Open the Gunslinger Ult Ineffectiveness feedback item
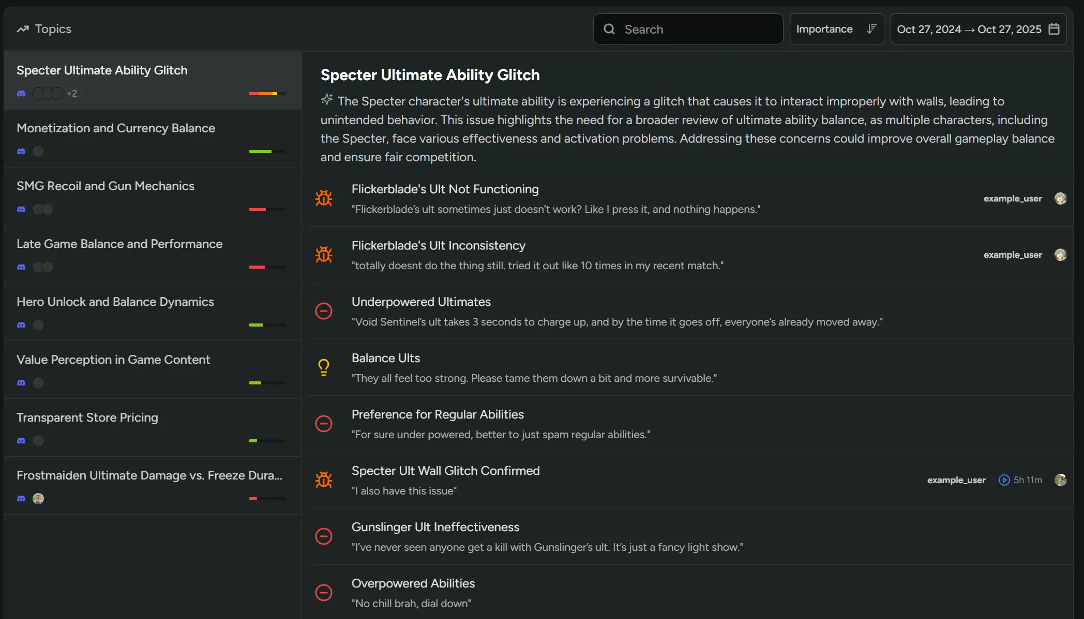The height and width of the screenshot is (619, 1084). (435, 527)
